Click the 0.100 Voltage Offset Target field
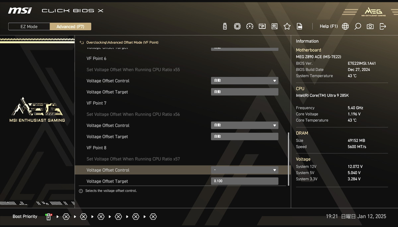398x227 pixels. click(x=244, y=181)
